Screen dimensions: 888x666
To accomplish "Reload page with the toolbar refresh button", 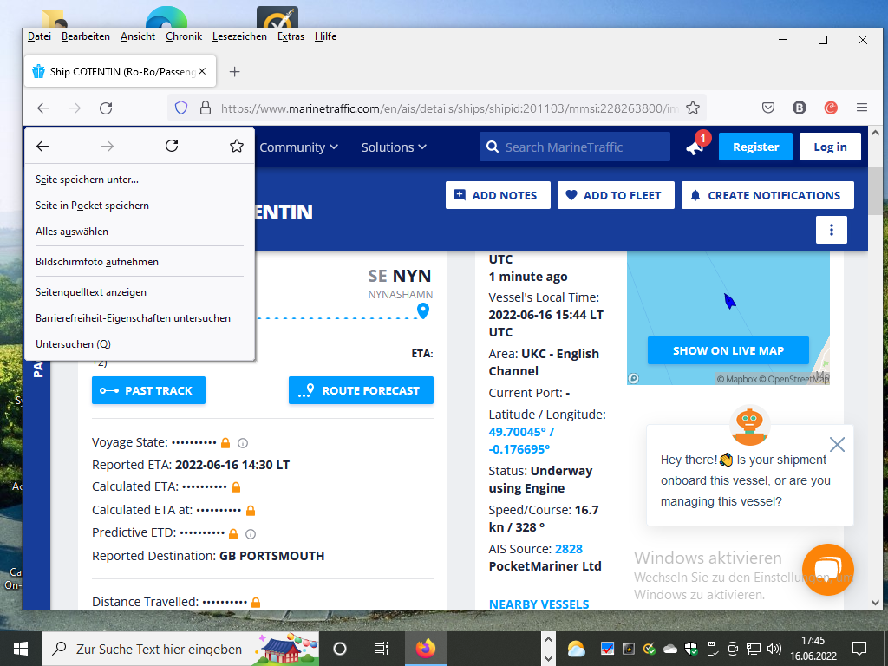I will 106,108.
